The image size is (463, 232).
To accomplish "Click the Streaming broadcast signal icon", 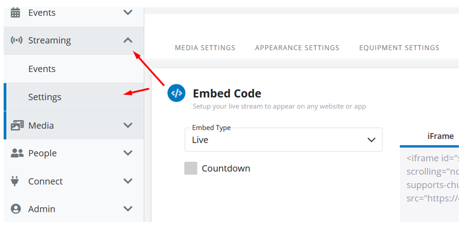I will [x=16, y=40].
